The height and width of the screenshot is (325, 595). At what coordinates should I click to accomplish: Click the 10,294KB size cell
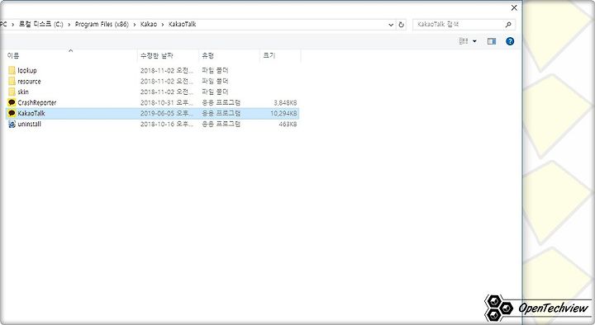283,113
